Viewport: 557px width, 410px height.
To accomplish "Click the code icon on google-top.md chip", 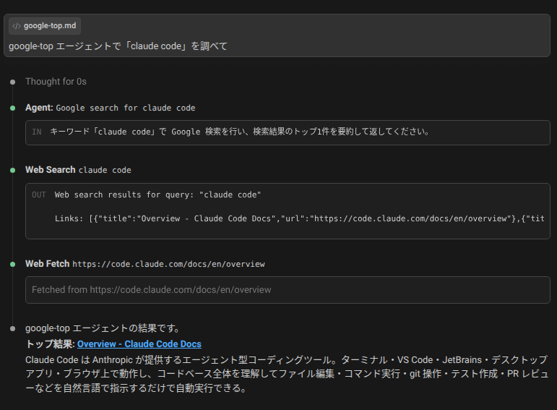I will tap(17, 26).
